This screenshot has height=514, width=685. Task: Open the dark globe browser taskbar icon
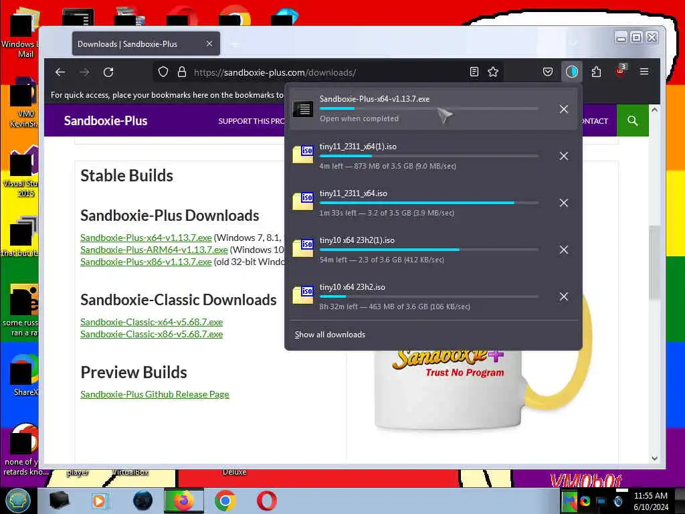coord(143,501)
